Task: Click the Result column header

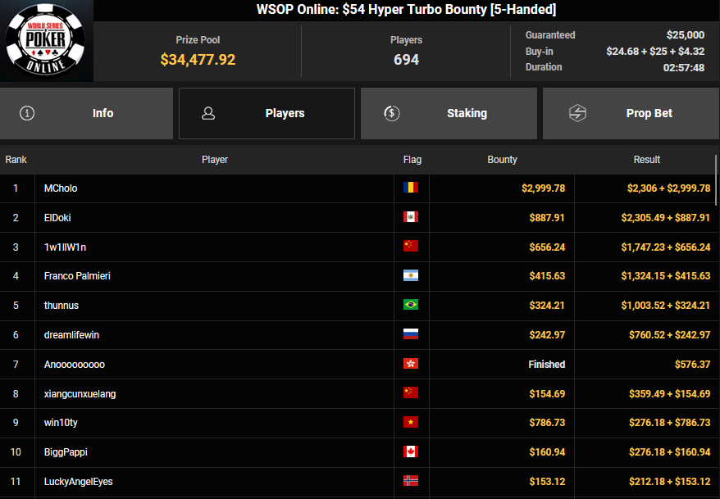Action: [x=646, y=160]
